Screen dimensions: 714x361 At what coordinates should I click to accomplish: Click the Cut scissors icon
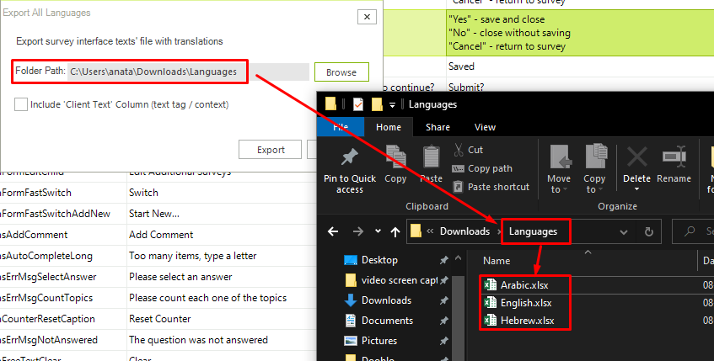tap(459, 149)
